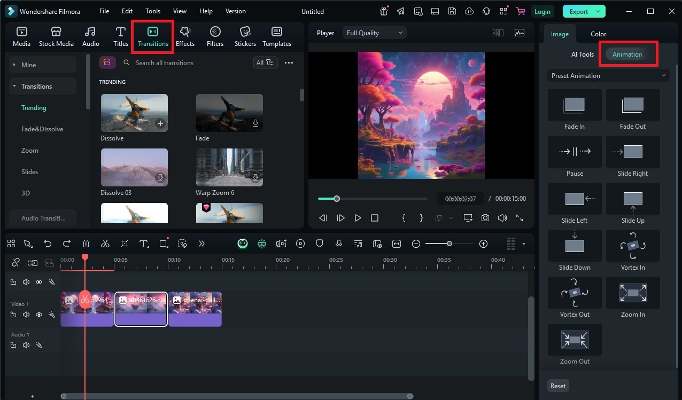This screenshot has height=400, width=682.
Task: Open the Edit menu
Action: pyautogui.click(x=127, y=11)
